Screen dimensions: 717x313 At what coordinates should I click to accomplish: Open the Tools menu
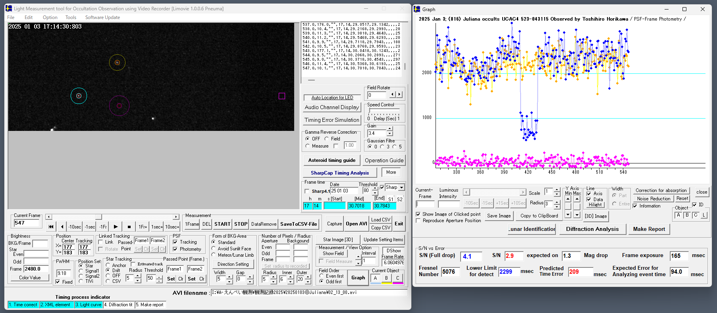click(x=71, y=17)
